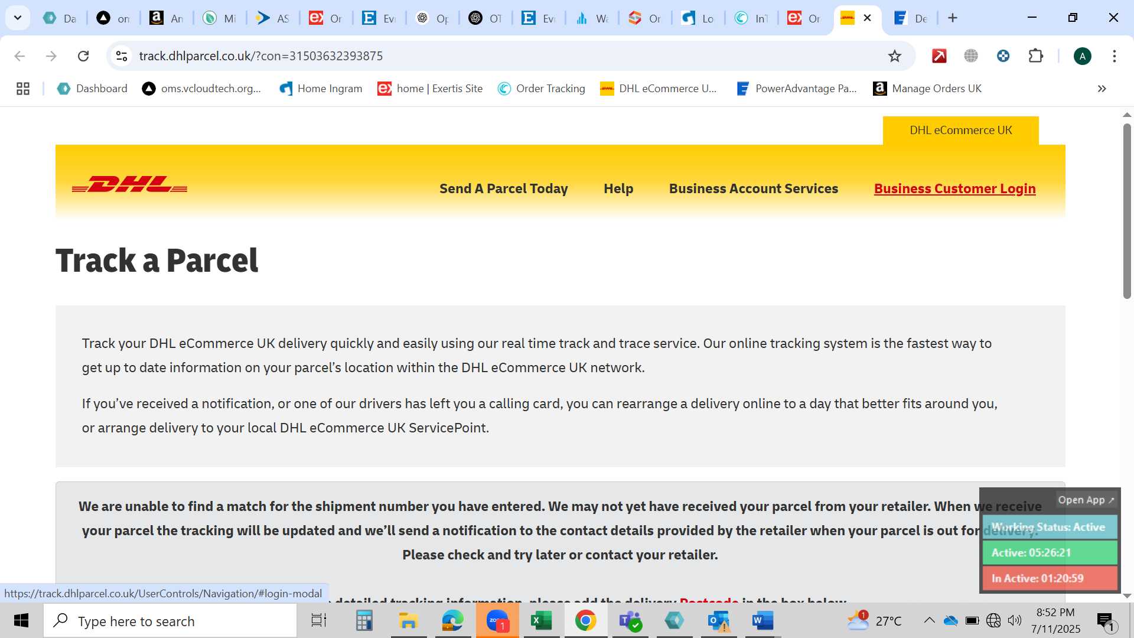Image resolution: width=1134 pixels, height=638 pixels.
Task: Open File Explorer from taskbar
Action: [x=408, y=621]
